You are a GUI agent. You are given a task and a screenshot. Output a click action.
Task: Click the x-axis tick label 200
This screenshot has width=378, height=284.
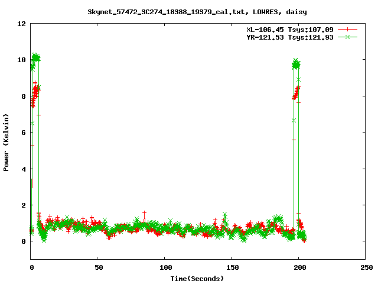(x=300, y=267)
